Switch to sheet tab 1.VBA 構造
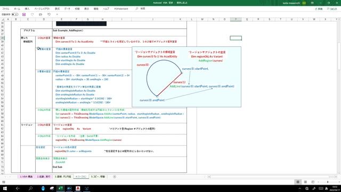 (x=26, y=177)
